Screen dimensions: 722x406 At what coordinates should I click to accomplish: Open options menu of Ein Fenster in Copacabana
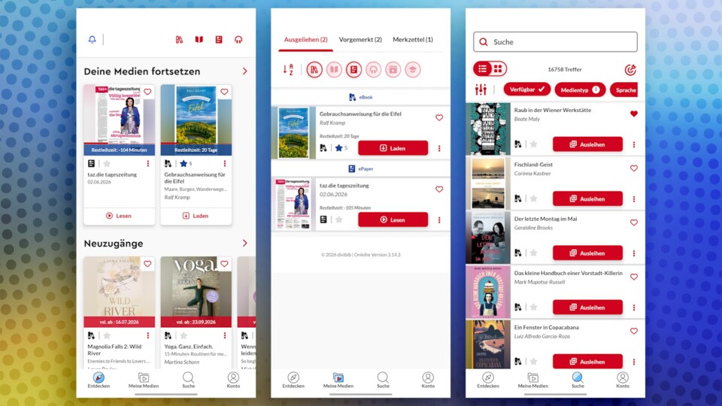pos(634,362)
